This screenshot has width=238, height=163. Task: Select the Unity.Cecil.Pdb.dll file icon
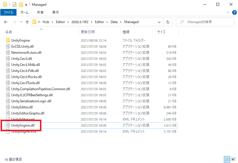pyautogui.click(x=8, y=71)
